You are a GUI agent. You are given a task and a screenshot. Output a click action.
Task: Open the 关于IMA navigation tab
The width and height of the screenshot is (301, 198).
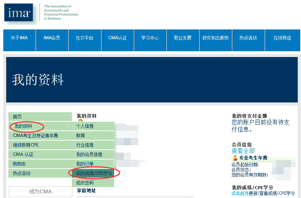(x=19, y=40)
